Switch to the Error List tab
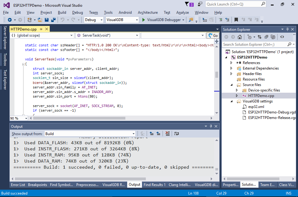This screenshot has height=197, width=298. click(x=18, y=185)
